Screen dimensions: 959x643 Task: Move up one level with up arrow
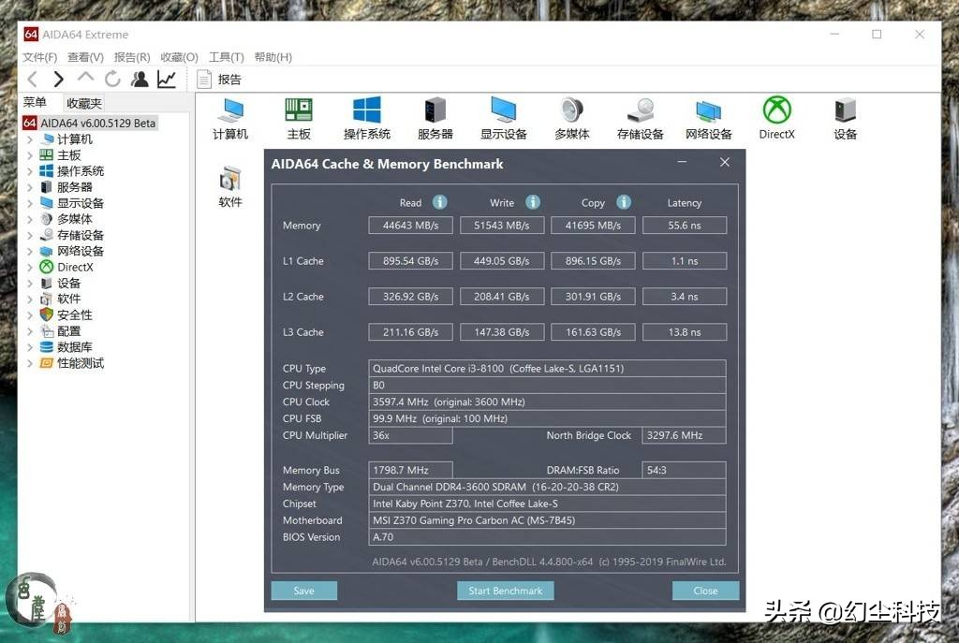pos(85,78)
